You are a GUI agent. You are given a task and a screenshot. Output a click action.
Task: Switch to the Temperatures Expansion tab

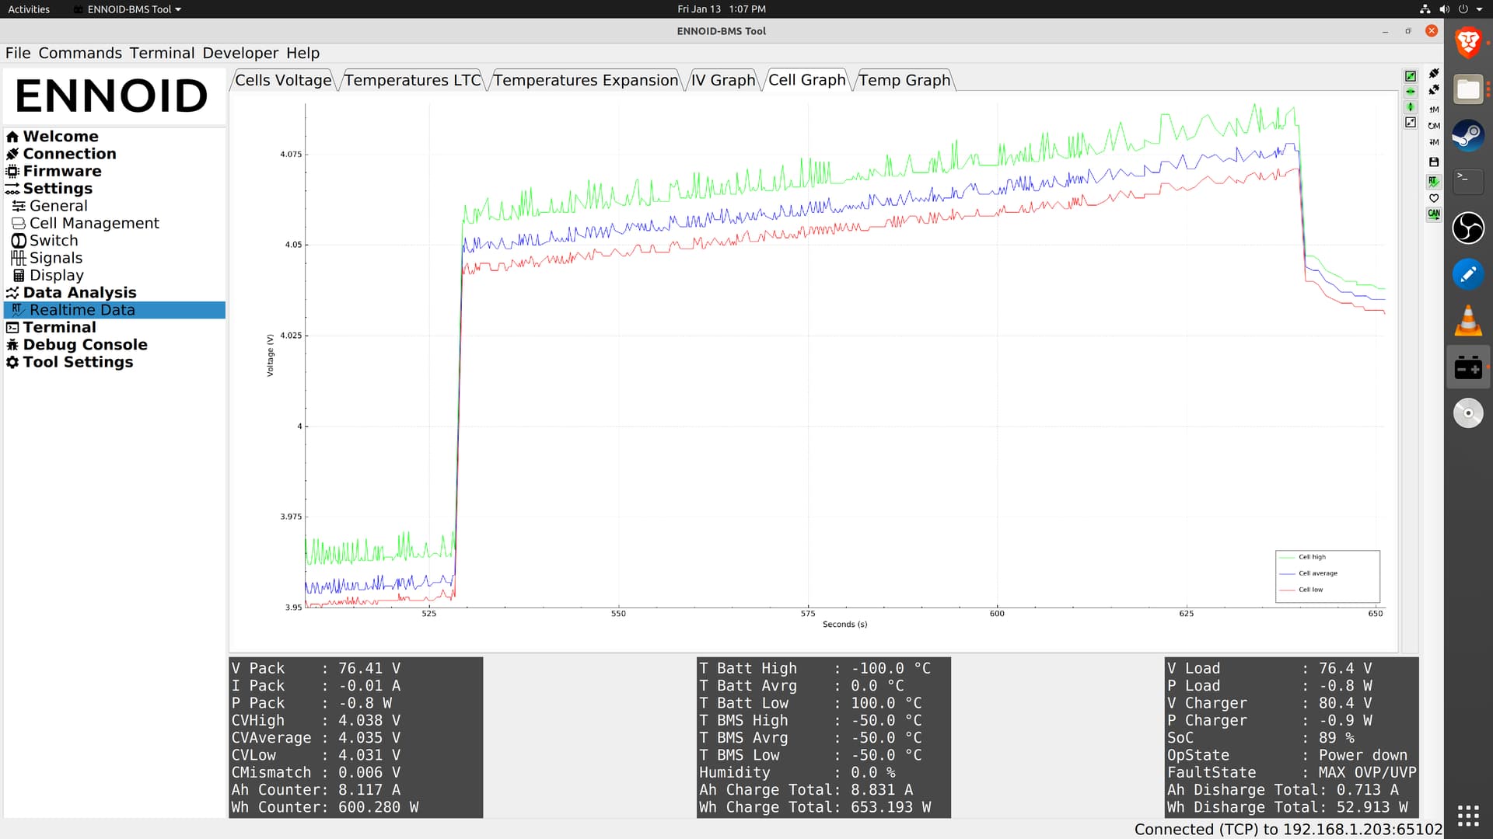tap(586, 80)
